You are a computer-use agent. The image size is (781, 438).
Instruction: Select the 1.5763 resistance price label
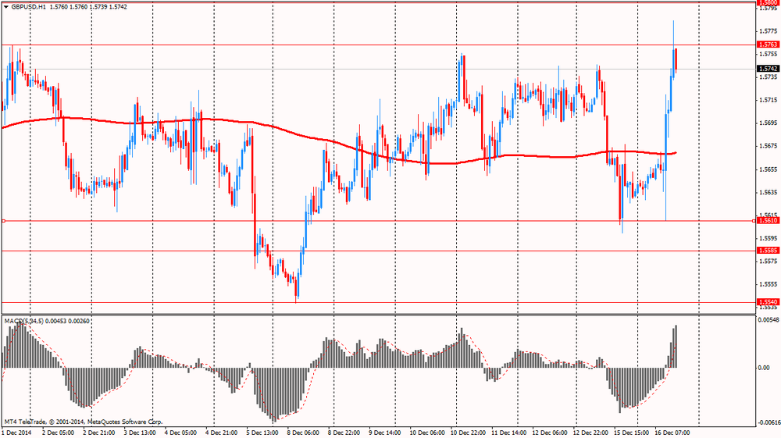click(767, 45)
